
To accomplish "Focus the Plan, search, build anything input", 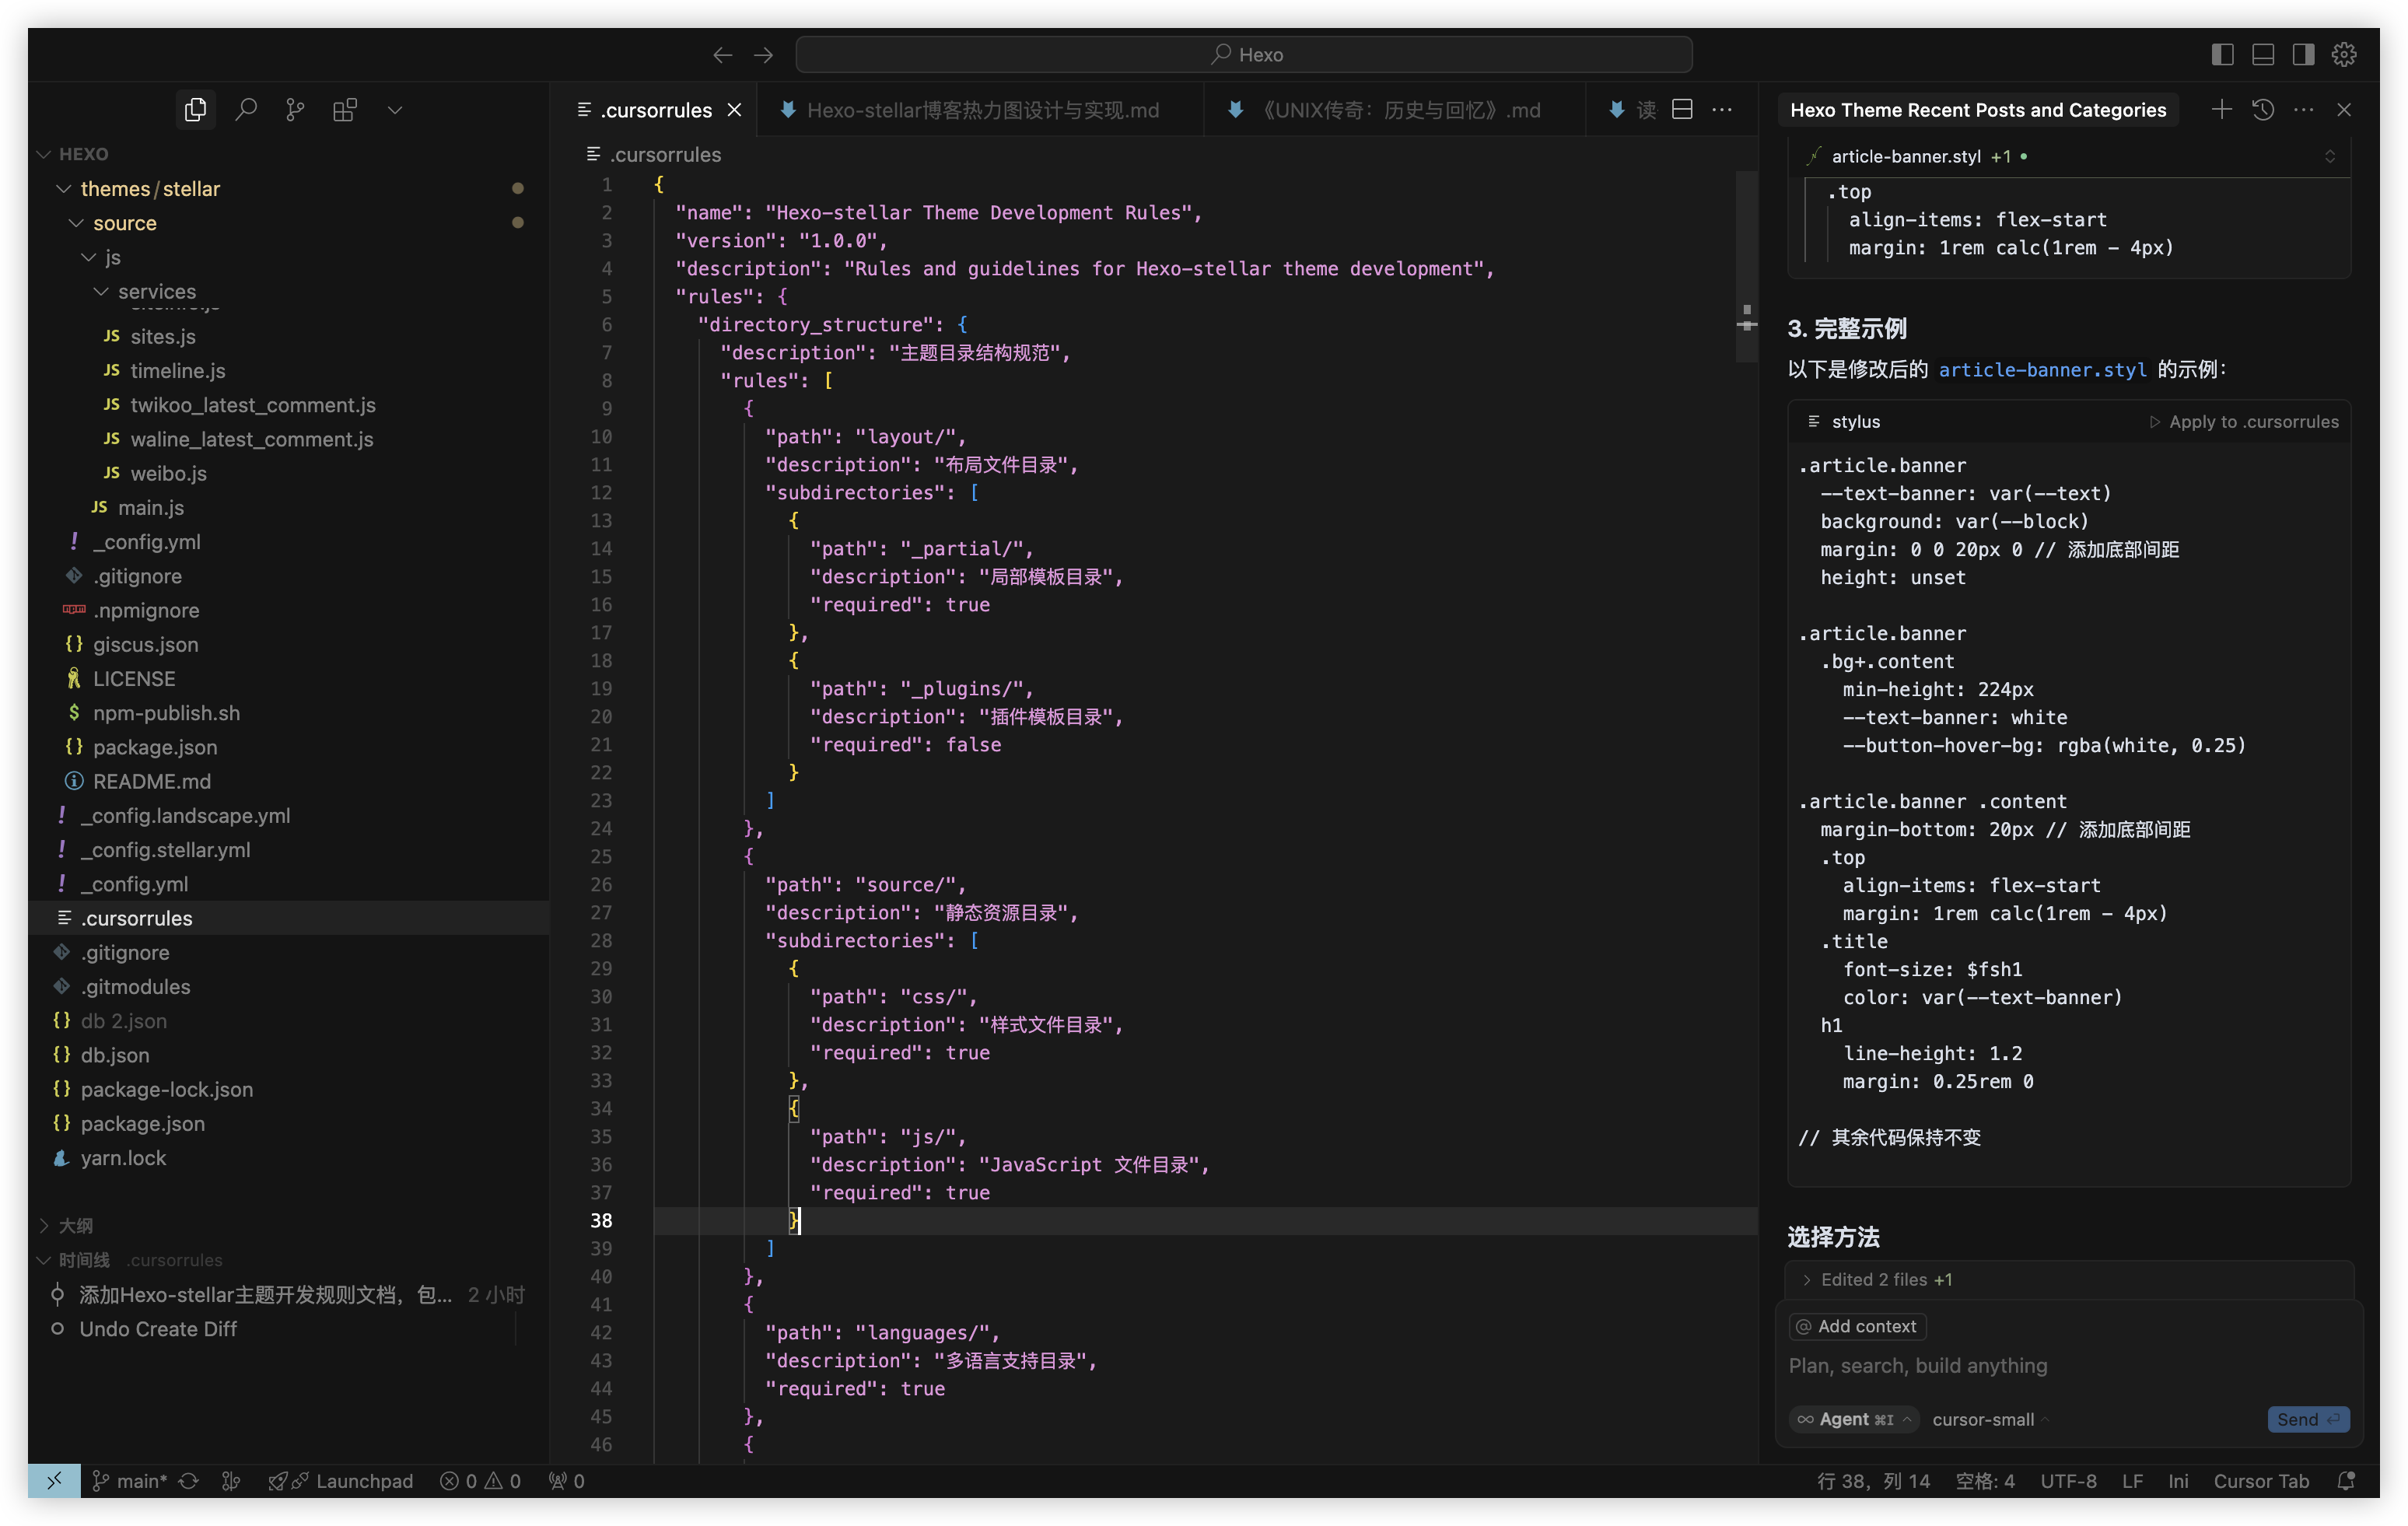I will [x=2068, y=1366].
